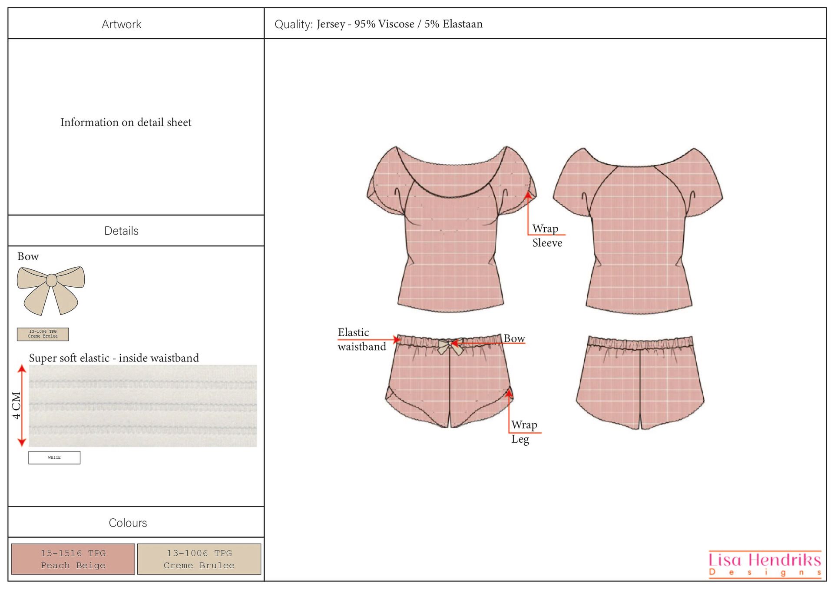
Task: Click the Quality: Jersey specification header
Action: pos(378,24)
